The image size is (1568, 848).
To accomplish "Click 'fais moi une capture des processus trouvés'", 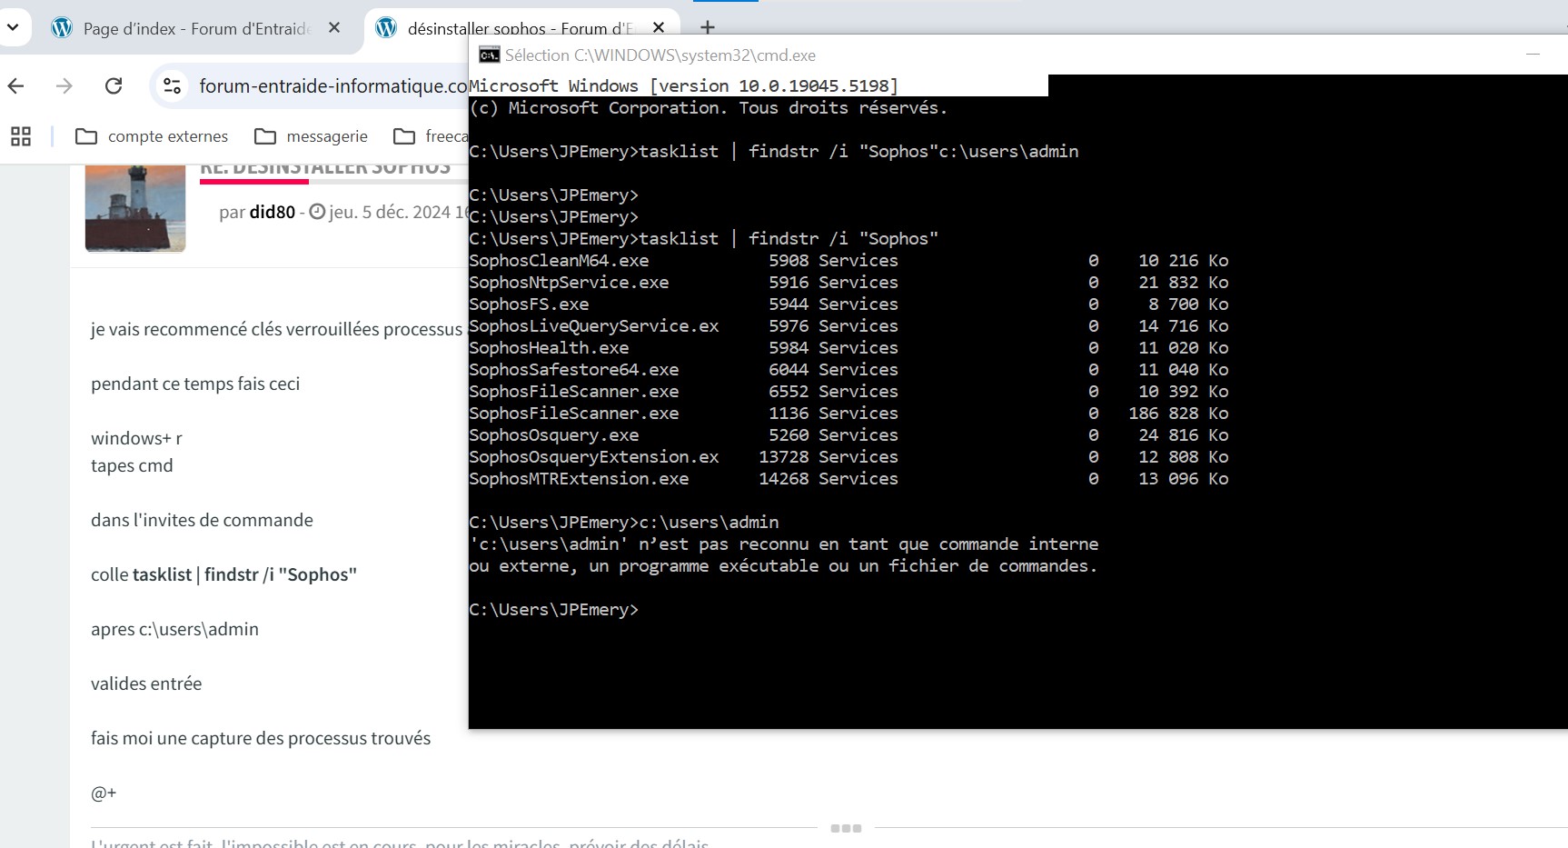I will pos(261,738).
